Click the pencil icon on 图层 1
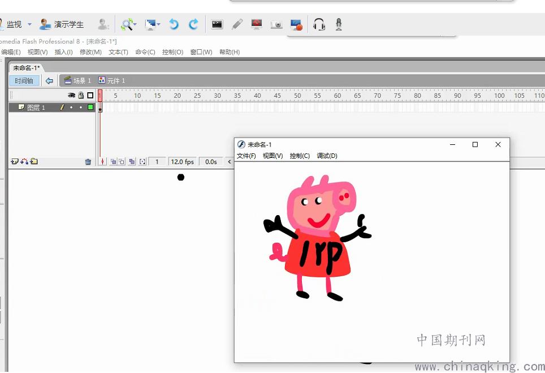 pyautogui.click(x=62, y=108)
